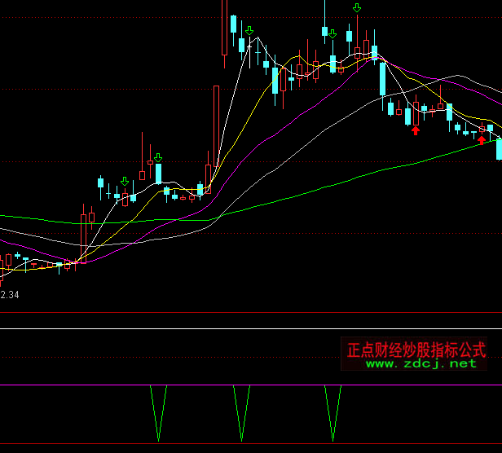Viewport: 502px width, 453px height.
Task: Select the third green down arrow from left
Action: coord(249,31)
